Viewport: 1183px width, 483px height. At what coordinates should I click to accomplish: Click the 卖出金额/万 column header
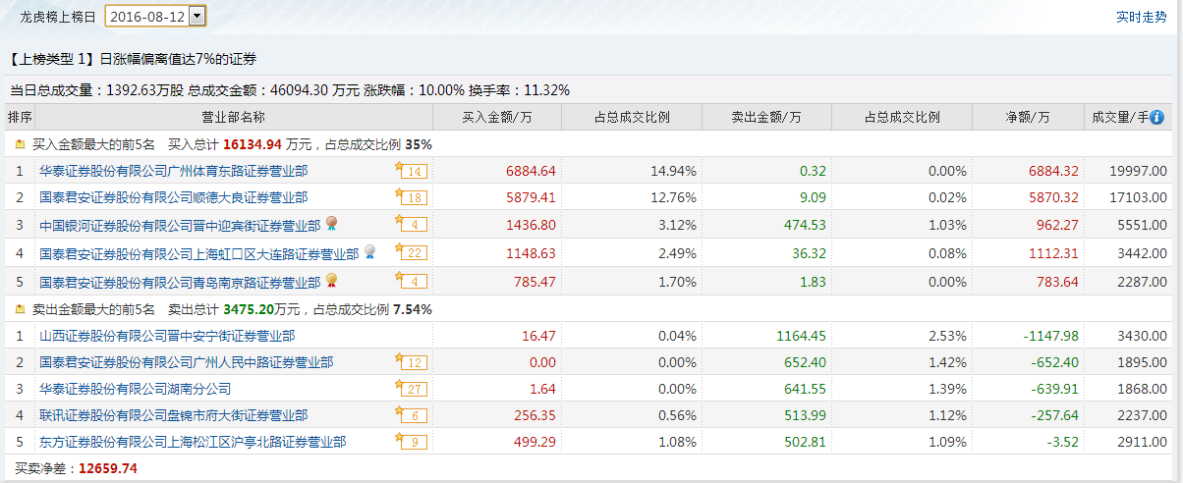[766, 118]
